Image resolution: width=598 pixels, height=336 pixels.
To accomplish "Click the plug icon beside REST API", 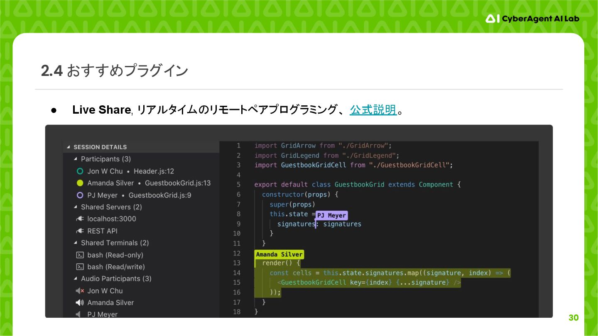I will click(80, 231).
